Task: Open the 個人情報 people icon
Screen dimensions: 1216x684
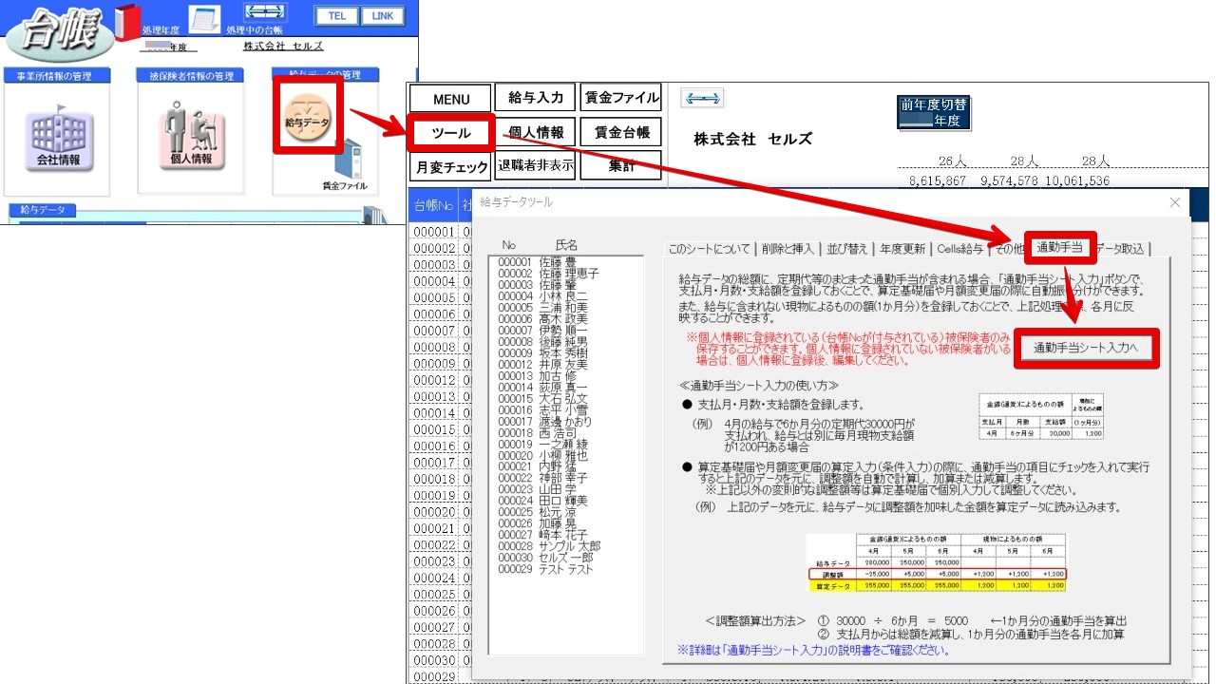Action: [192, 135]
